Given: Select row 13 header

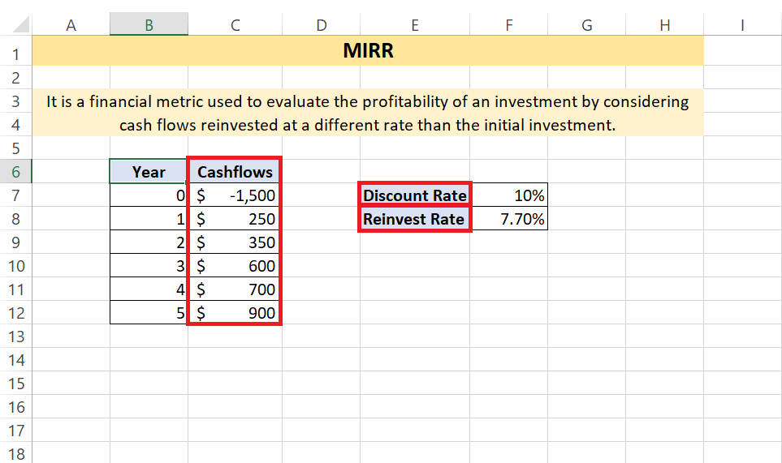Looking at the screenshot, I should point(16,336).
